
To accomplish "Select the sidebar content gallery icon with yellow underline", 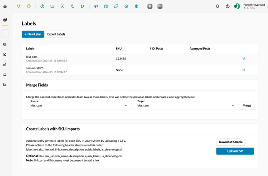I will click(x=5, y=20).
